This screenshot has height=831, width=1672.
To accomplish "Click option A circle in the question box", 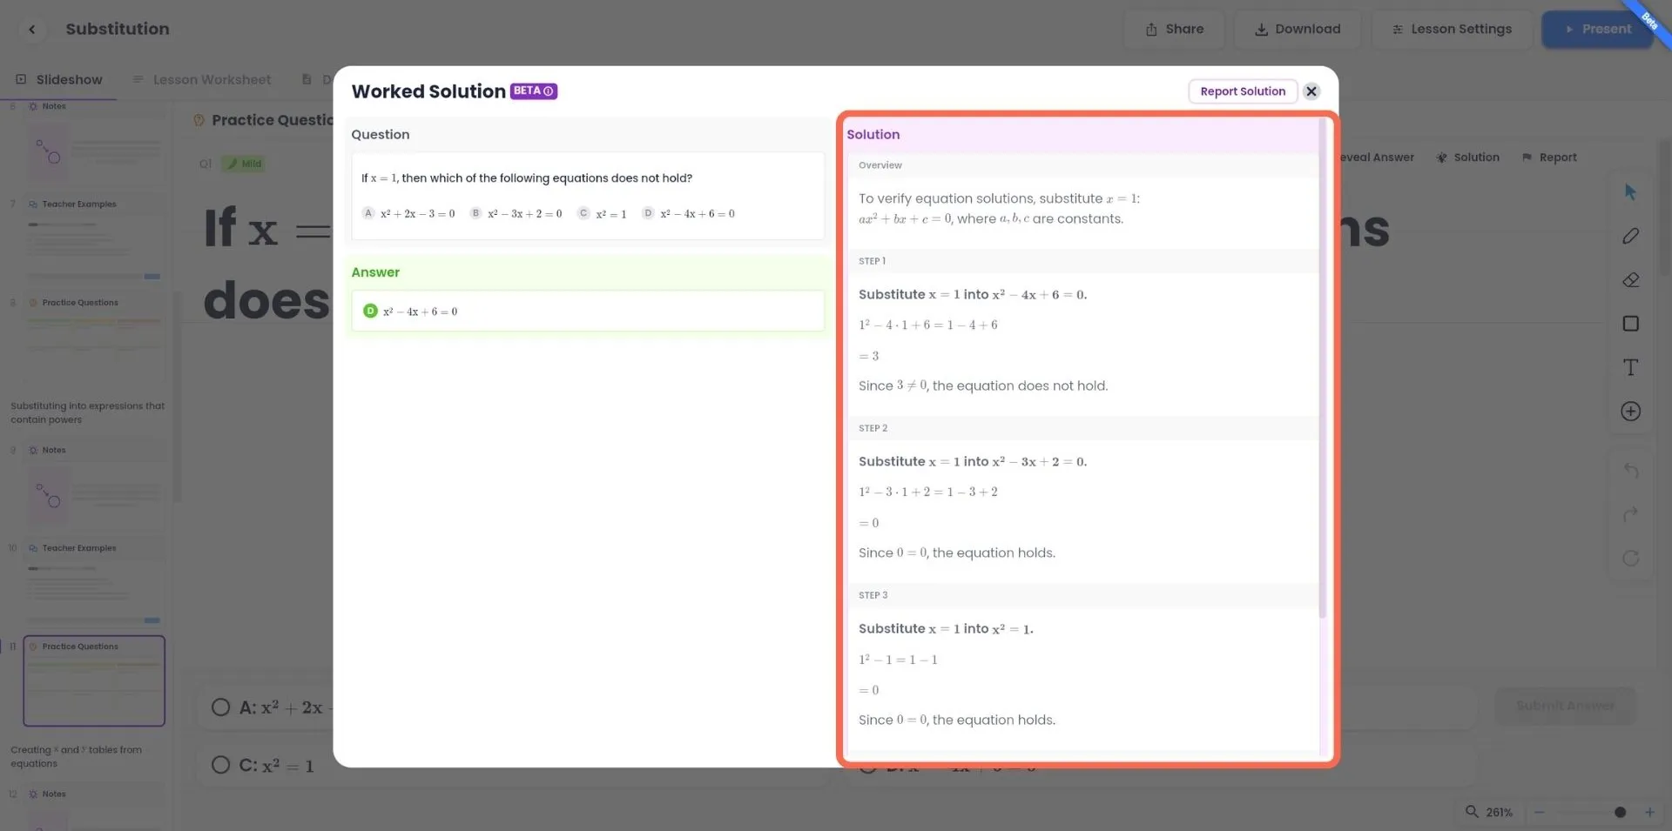I will [368, 213].
